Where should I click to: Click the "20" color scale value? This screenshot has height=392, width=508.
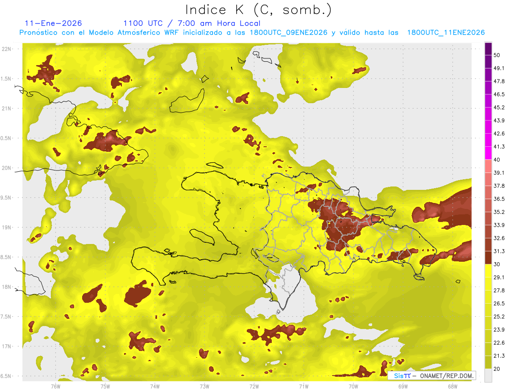tap(497, 369)
